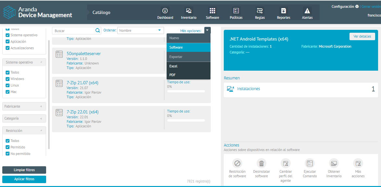381x187 pixels.
Task: Open the 50onpaletteserver title link
Action: (83, 53)
